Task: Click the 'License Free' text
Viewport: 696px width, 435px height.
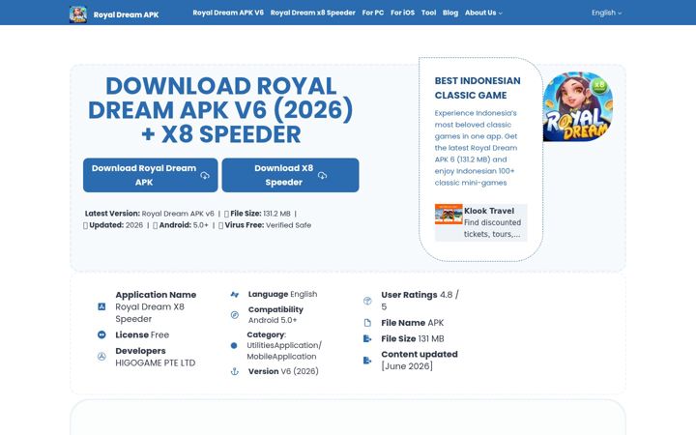Action: coord(142,334)
